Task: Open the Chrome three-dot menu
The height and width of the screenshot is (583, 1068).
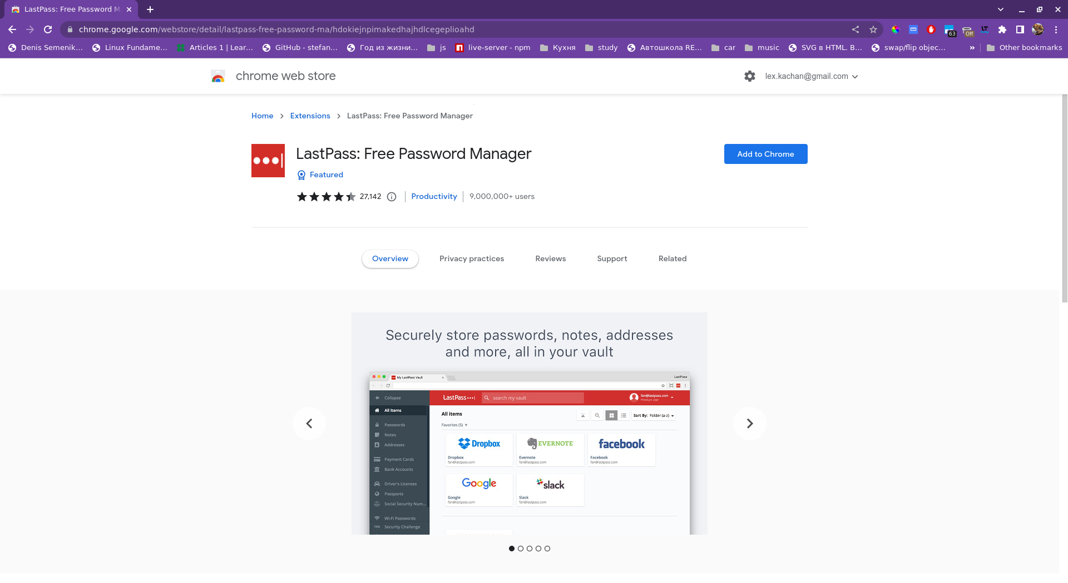Action: click(x=1056, y=29)
